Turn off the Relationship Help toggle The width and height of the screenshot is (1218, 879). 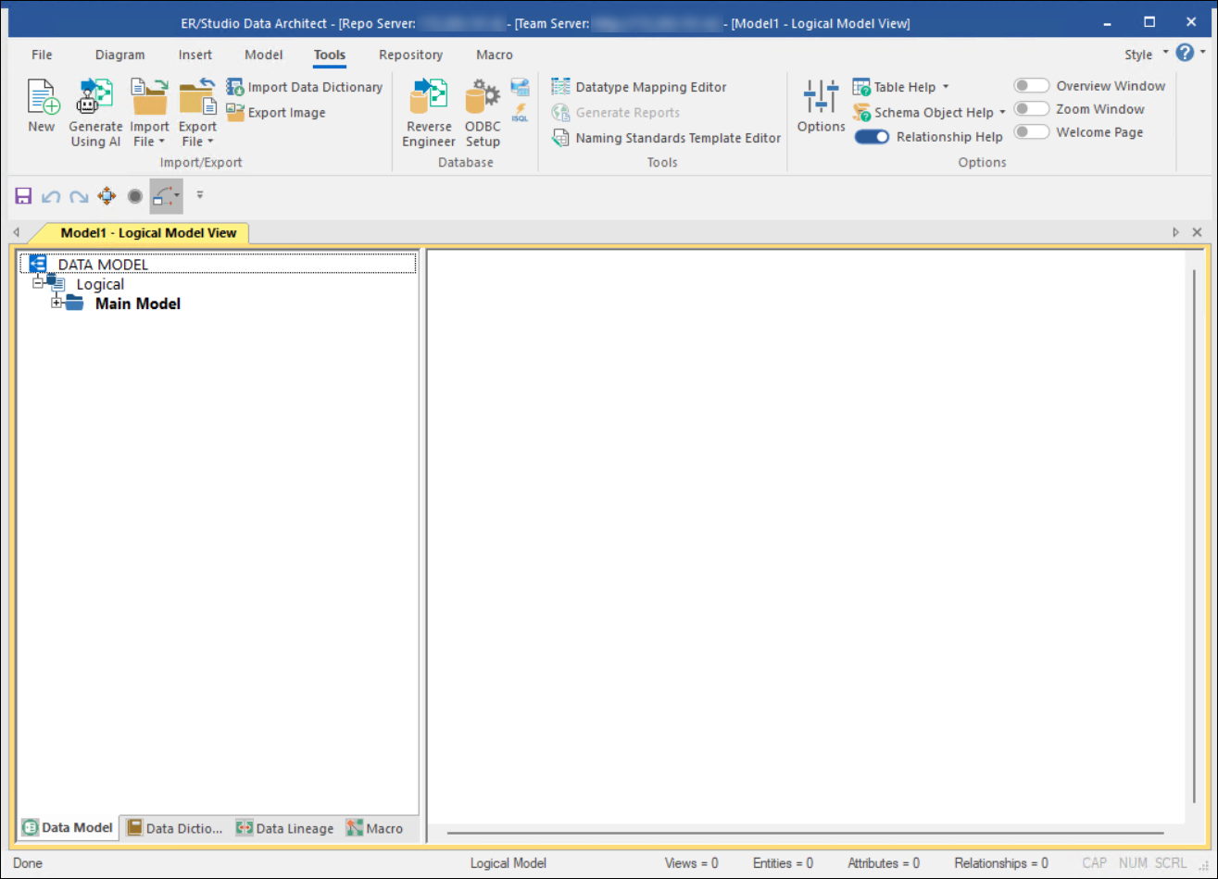click(x=872, y=137)
